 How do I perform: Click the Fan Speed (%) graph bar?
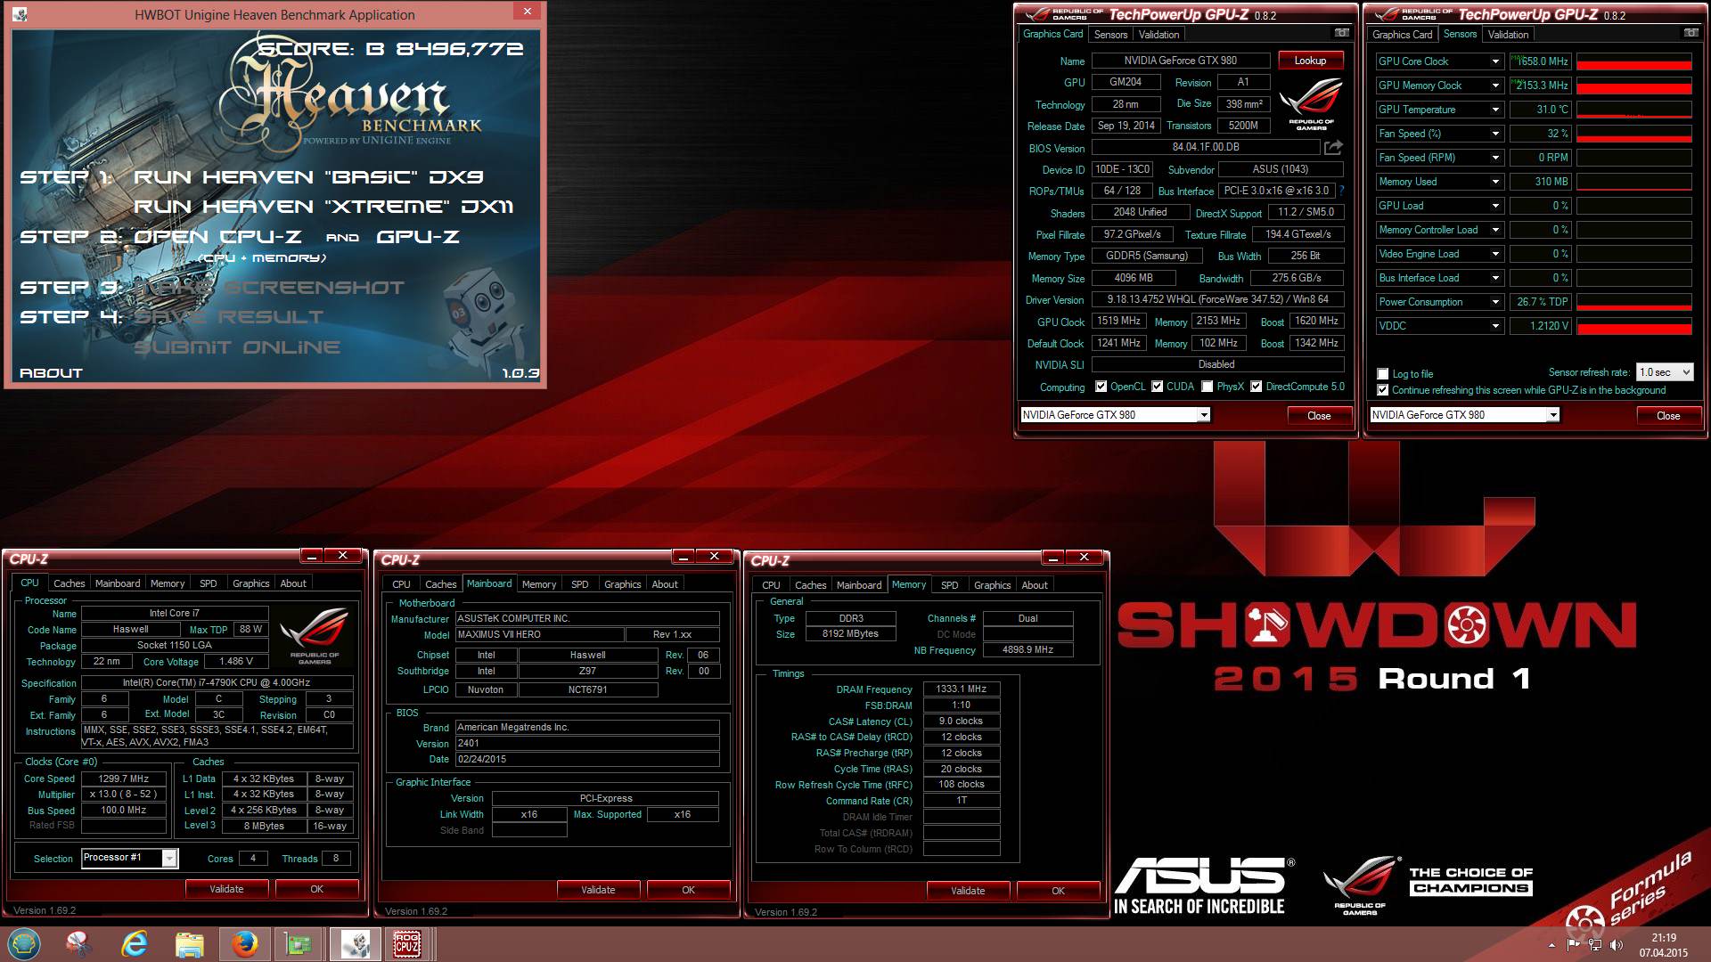point(1633,135)
